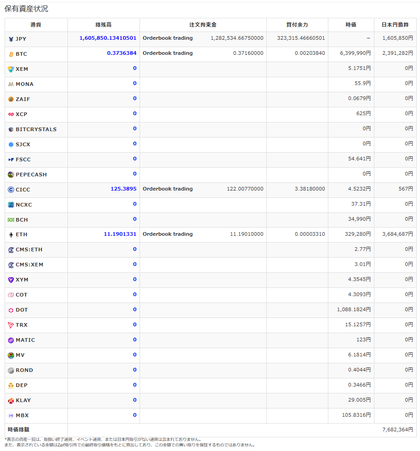
Task: Click the TRX Tron icon
Action: pos(11,325)
